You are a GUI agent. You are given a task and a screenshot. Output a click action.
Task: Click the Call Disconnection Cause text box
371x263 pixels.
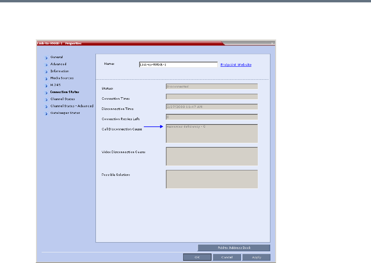pyautogui.click(x=212, y=133)
